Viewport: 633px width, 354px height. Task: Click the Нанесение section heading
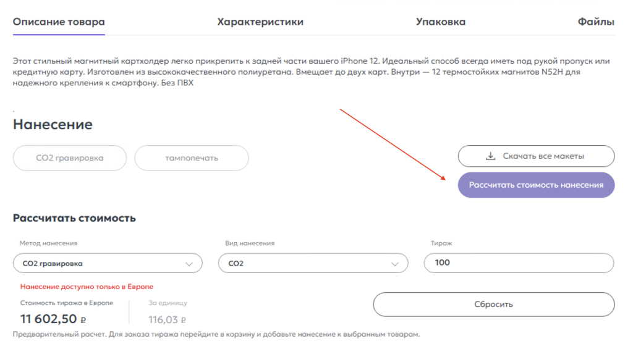(x=53, y=124)
